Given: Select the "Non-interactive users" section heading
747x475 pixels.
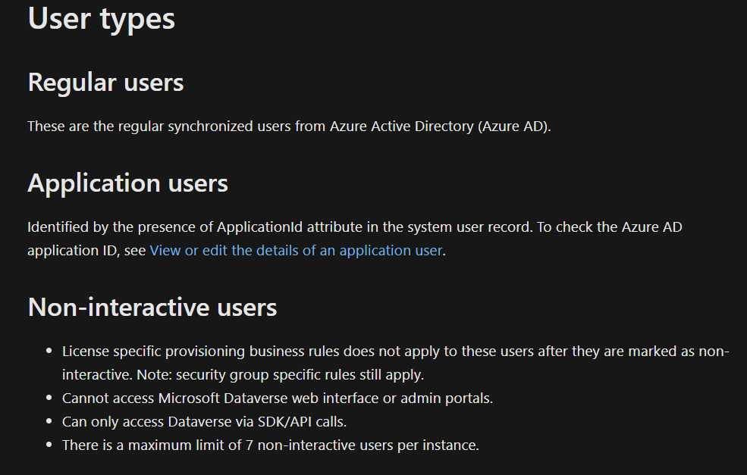Looking at the screenshot, I should pos(152,307).
